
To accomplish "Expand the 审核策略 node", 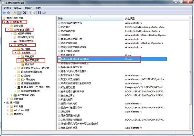I will coord(19,57).
